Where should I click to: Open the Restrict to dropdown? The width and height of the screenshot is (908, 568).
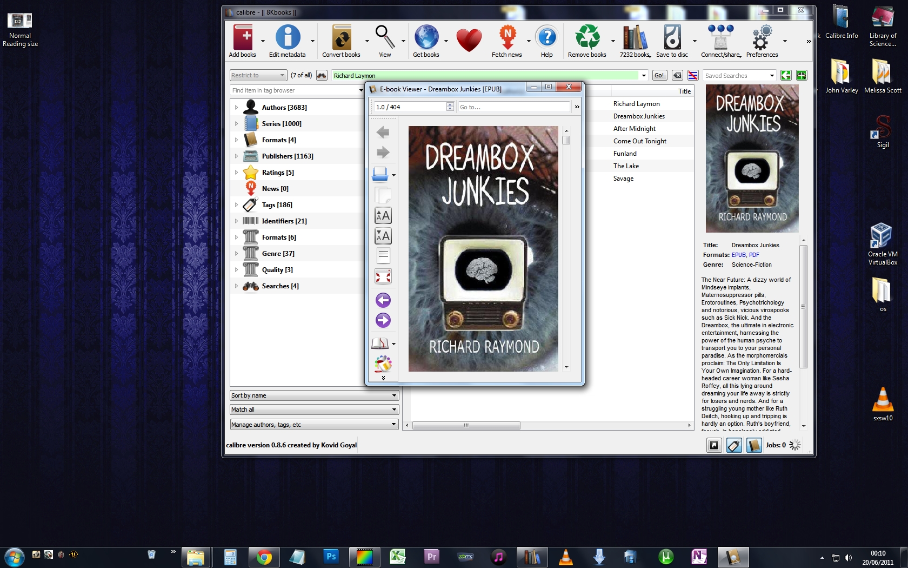258,75
